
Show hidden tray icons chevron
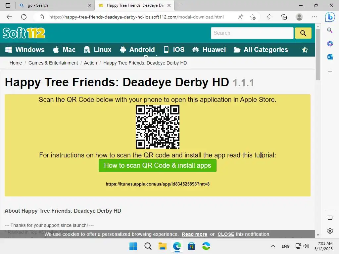pos(273,246)
